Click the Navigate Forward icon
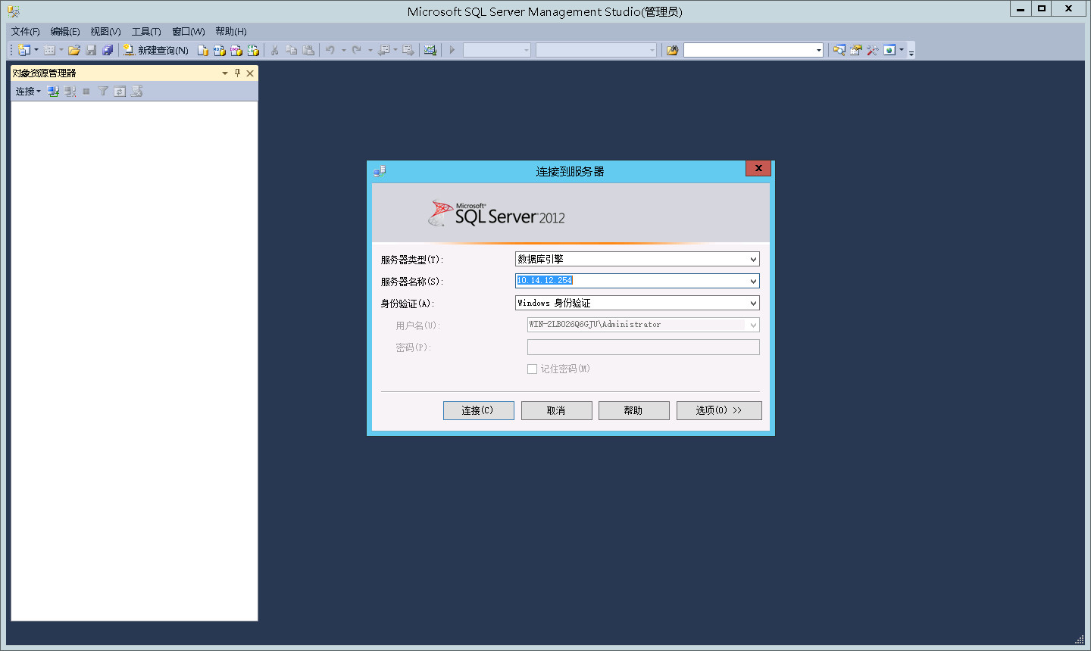This screenshot has width=1091, height=651. (x=408, y=50)
